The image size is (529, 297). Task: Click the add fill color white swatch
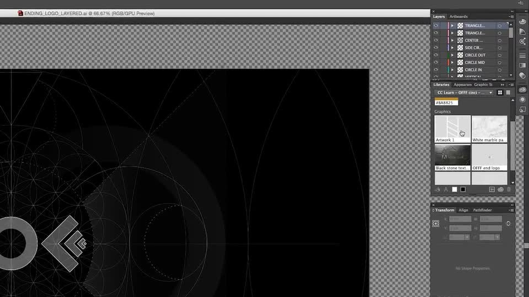pos(454,189)
